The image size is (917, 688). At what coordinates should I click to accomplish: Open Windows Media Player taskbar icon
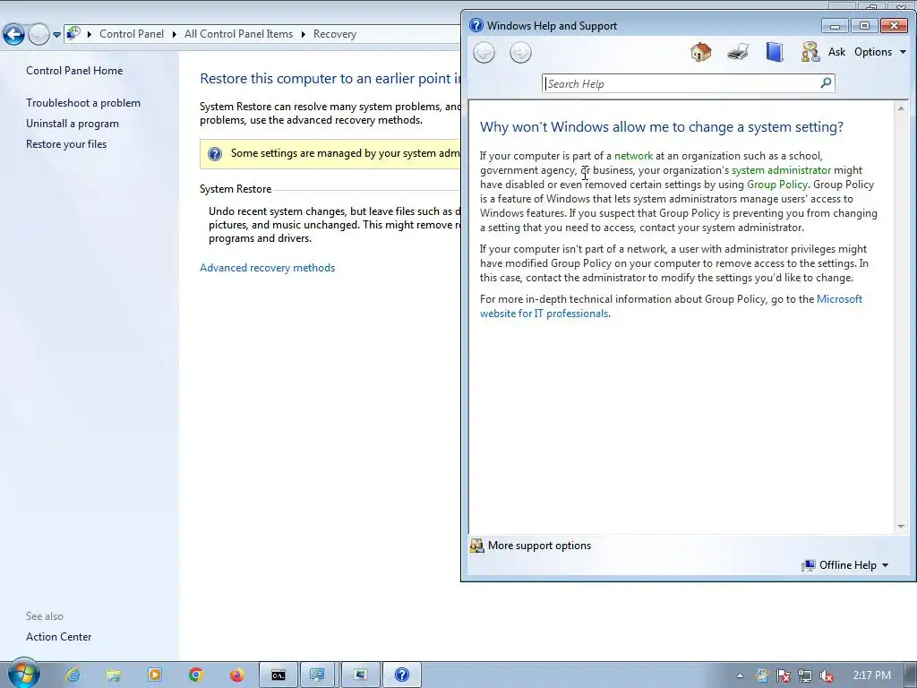click(x=155, y=675)
